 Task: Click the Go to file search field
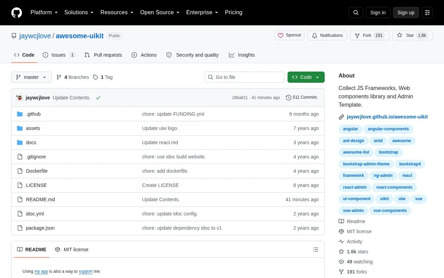point(245,77)
